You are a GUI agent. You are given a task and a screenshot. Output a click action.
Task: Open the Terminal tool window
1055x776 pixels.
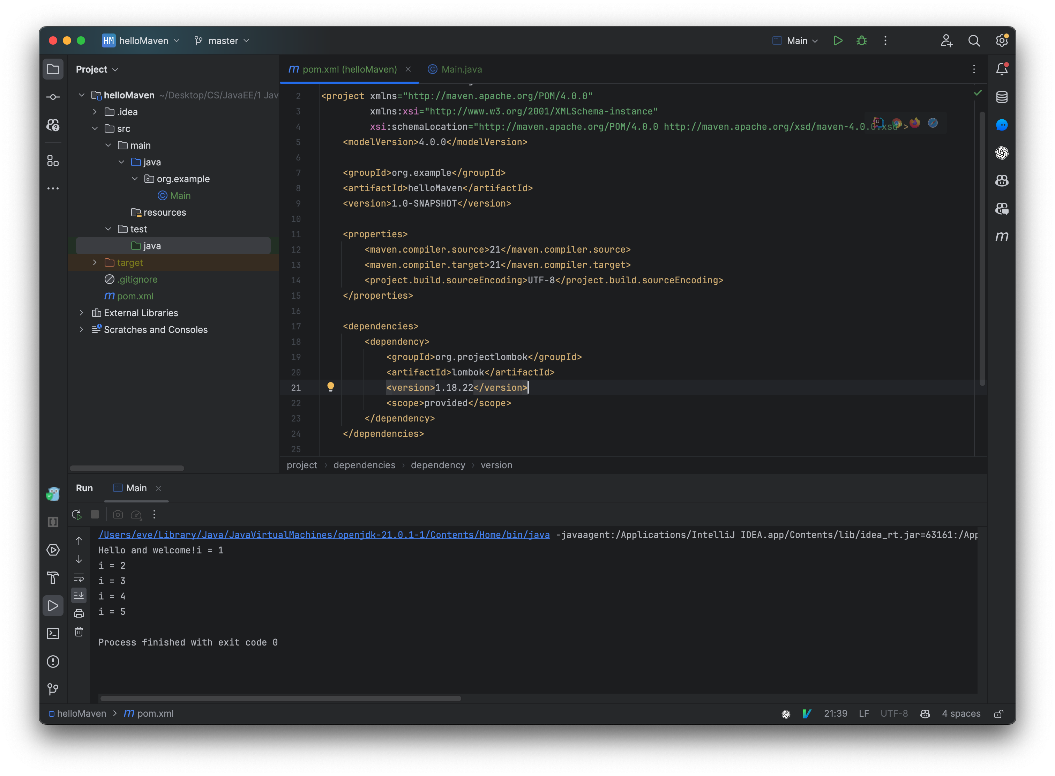point(53,634)
